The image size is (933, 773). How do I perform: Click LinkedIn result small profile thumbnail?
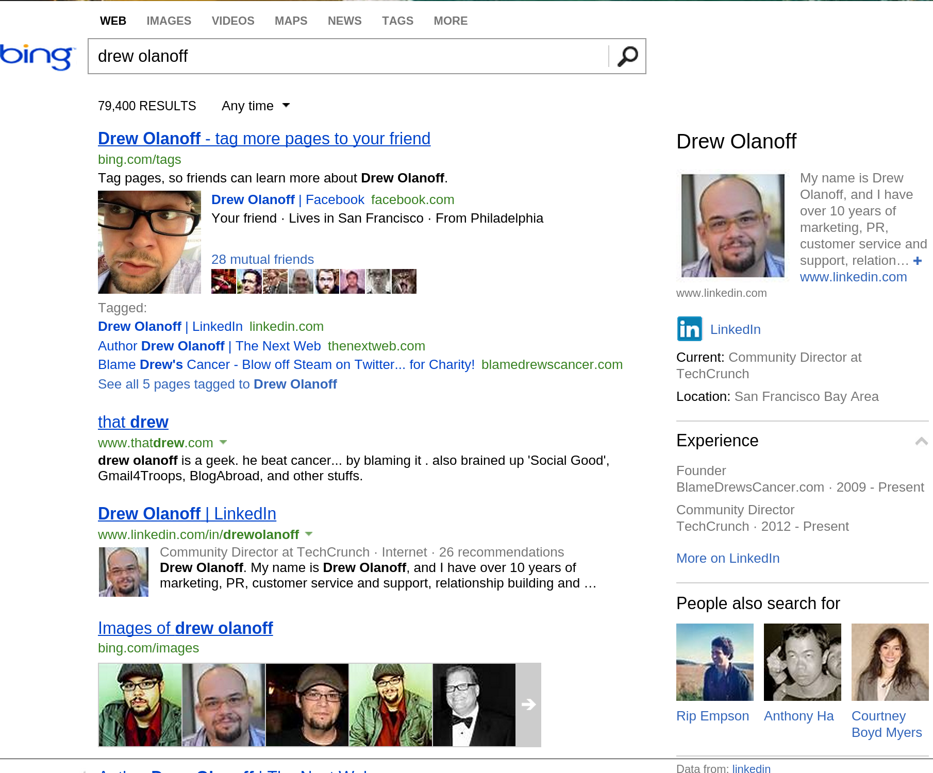point(124,572)
